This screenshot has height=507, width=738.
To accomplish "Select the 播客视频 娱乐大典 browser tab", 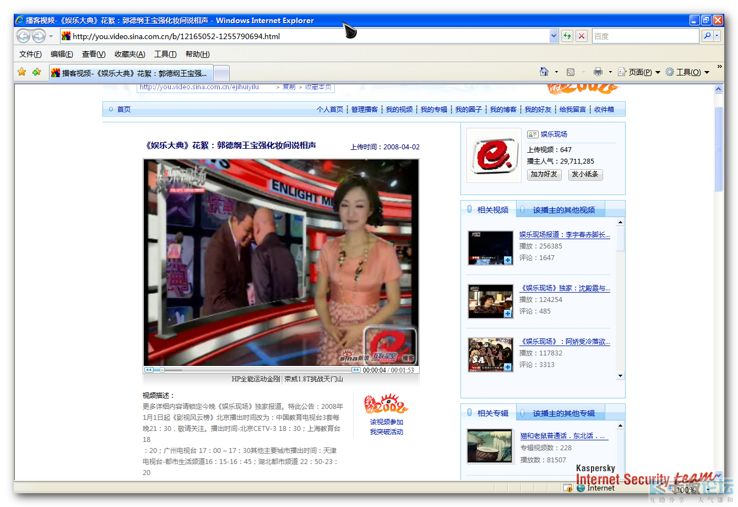I will pyautogui.click(x=131, y=73).
